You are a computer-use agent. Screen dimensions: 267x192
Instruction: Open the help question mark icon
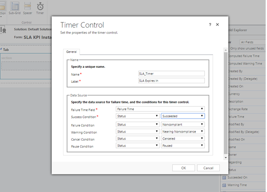(x=210, y=25)
